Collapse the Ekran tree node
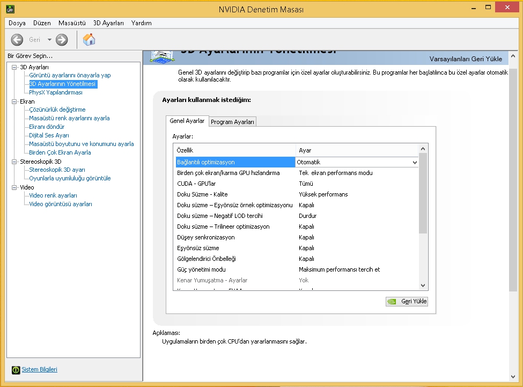The width and height of the screenshot is (523, 387). point(14,101)
